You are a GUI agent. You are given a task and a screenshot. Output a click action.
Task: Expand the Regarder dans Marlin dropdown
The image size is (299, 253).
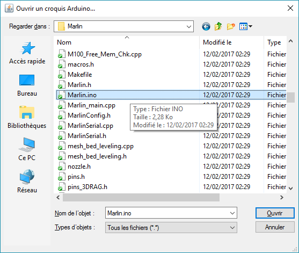pos(188,26)
